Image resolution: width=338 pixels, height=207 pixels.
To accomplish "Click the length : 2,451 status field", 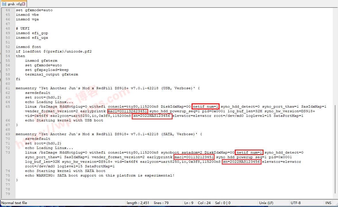I will 138,203.
